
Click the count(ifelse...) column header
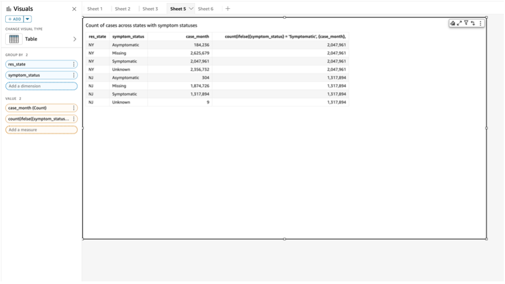(x=285, y=37)
